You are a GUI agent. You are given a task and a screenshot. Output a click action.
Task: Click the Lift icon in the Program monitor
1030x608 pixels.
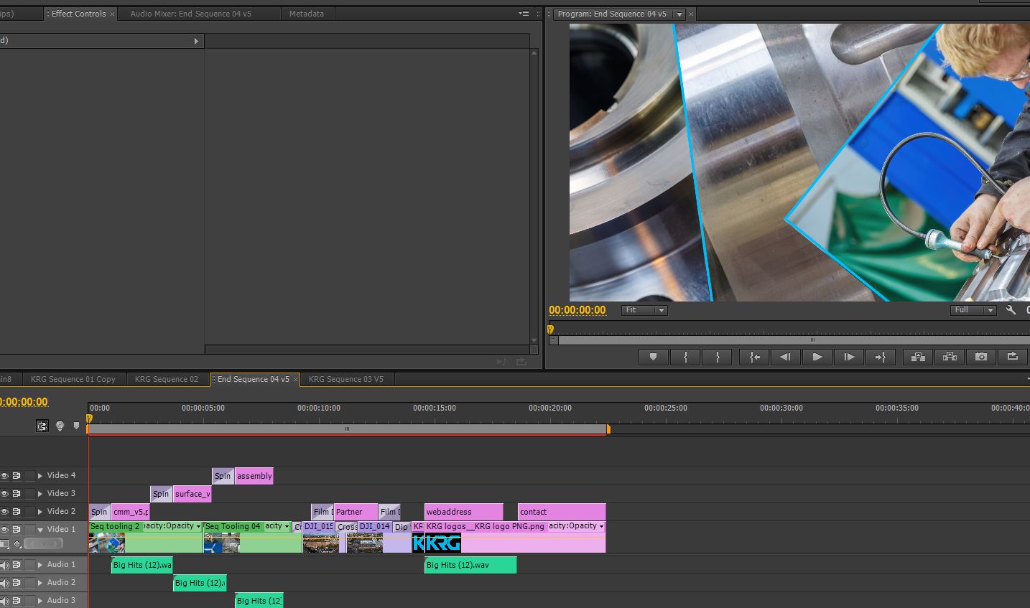pos(917,357)
